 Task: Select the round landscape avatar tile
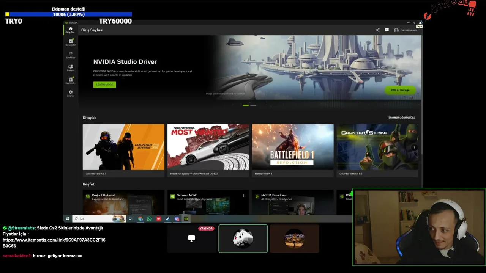click(294, 238)
